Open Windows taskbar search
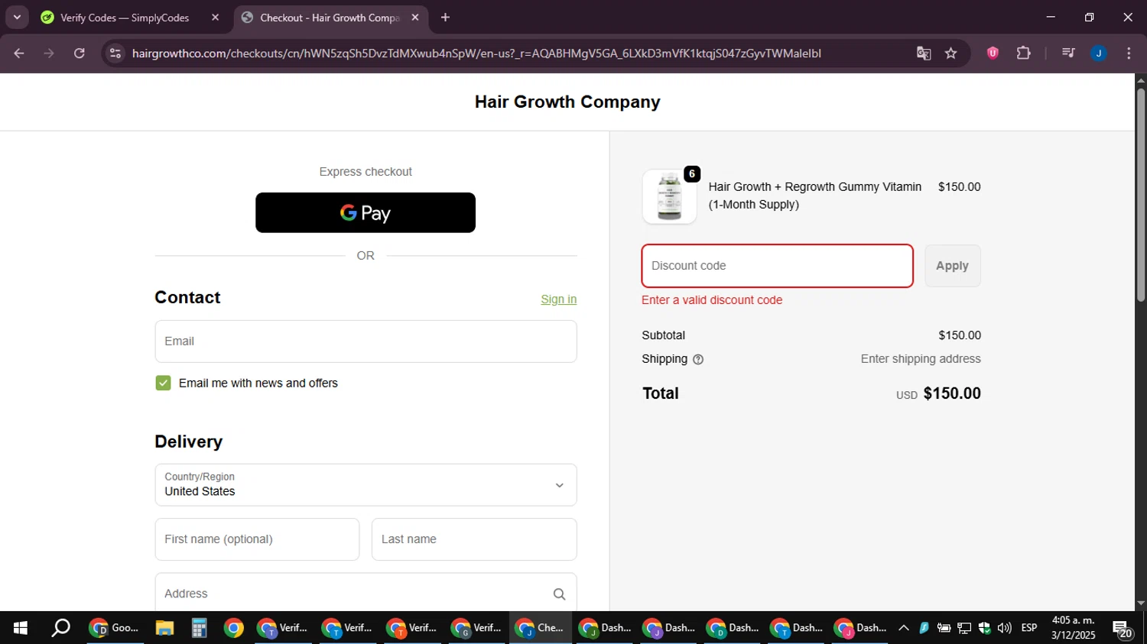Viewport: 1147px width, 644px height. [60, 628]
